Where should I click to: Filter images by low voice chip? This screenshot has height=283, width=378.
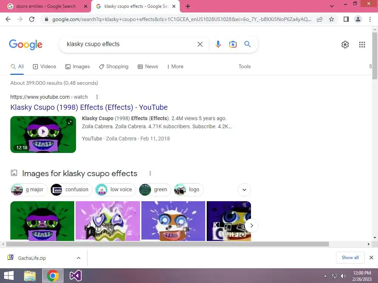[x=116, y=190]
